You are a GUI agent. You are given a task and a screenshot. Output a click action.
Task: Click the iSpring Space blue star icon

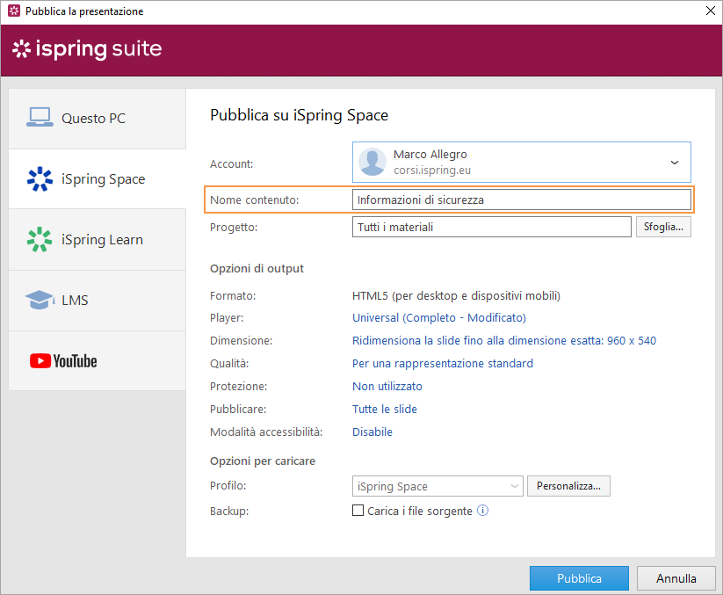tap(40, 179)
